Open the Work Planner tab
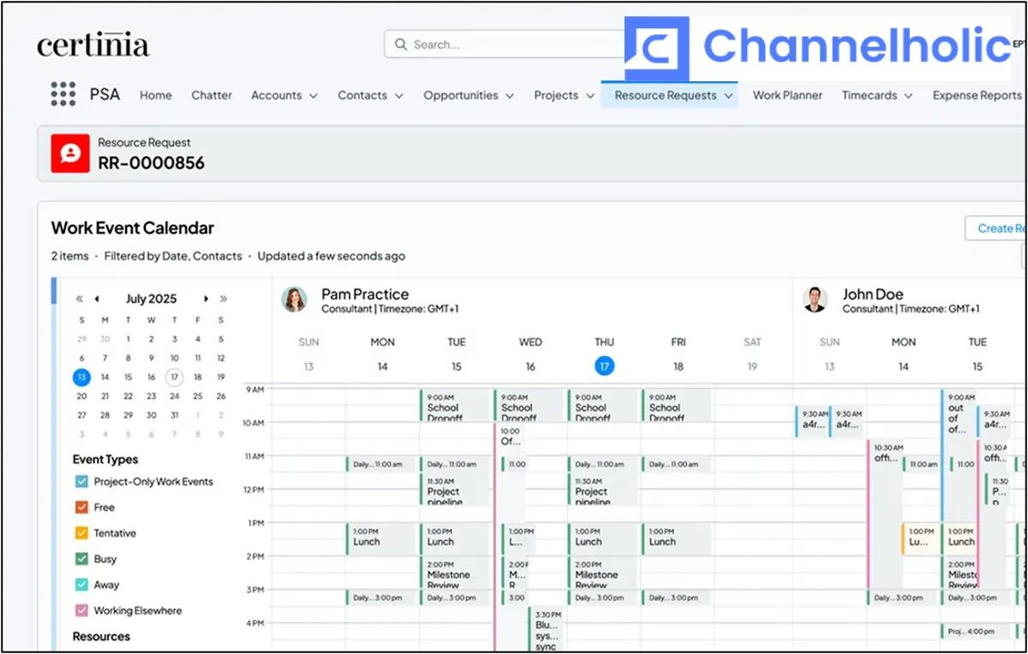The height and width of the screenshot is (654, 1028). (x=787, y=95)
